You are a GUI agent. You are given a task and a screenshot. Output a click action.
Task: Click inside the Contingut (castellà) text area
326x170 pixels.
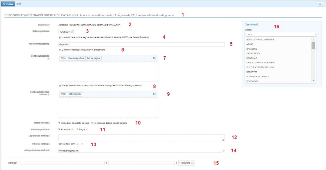click(x=108, y=72)
